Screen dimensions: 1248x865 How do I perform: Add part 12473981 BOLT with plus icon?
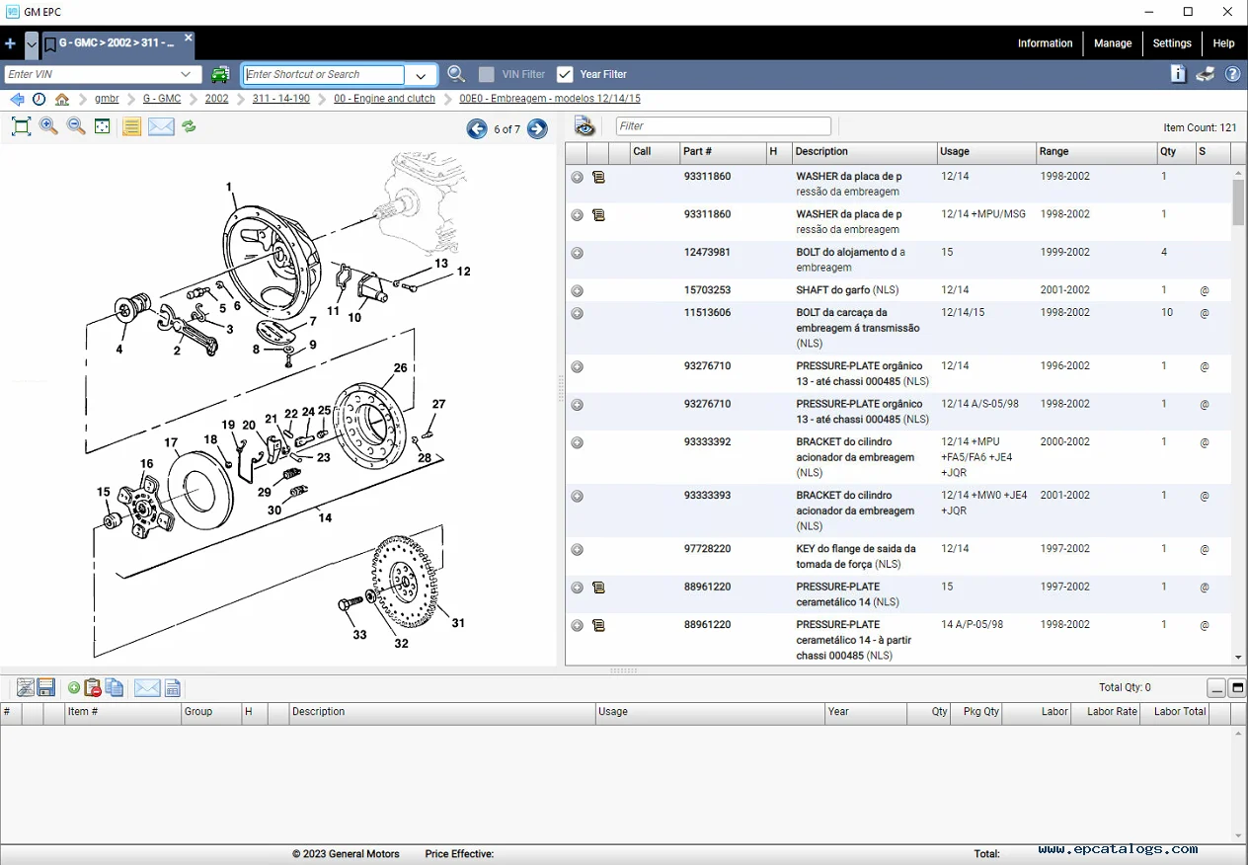pyautogui.click(x=578, y=253)
